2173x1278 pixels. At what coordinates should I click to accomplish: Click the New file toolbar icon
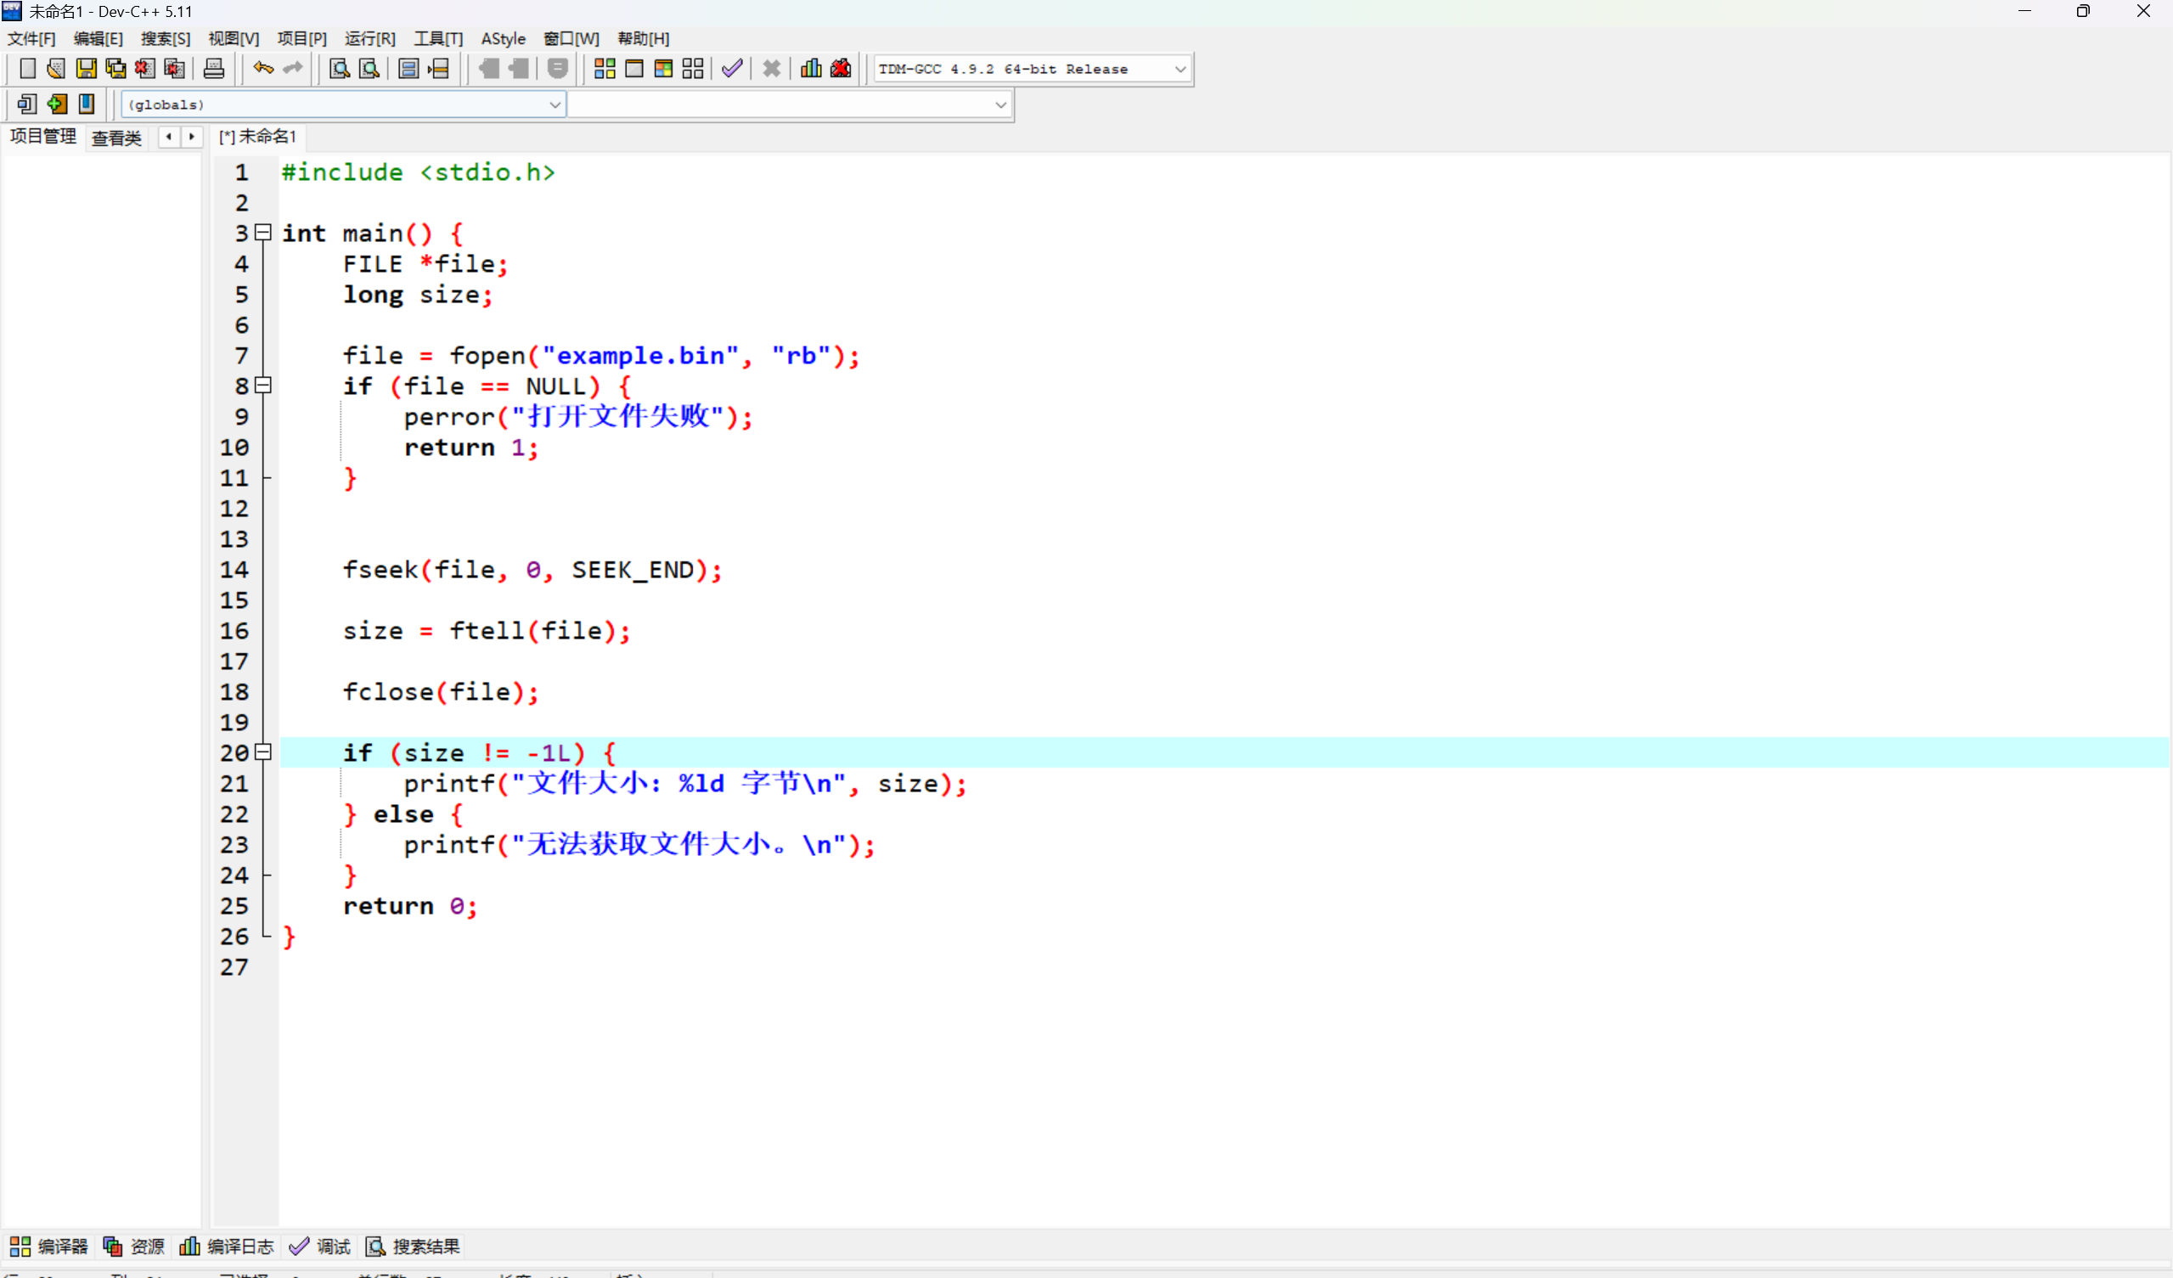click(26, 69)
